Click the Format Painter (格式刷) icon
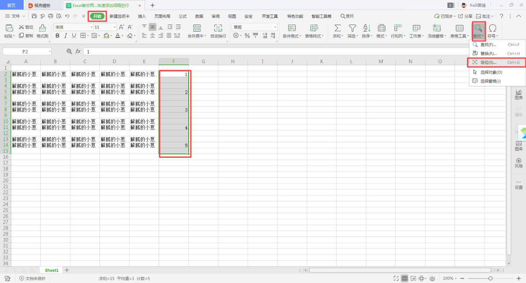 click(42, 28)
